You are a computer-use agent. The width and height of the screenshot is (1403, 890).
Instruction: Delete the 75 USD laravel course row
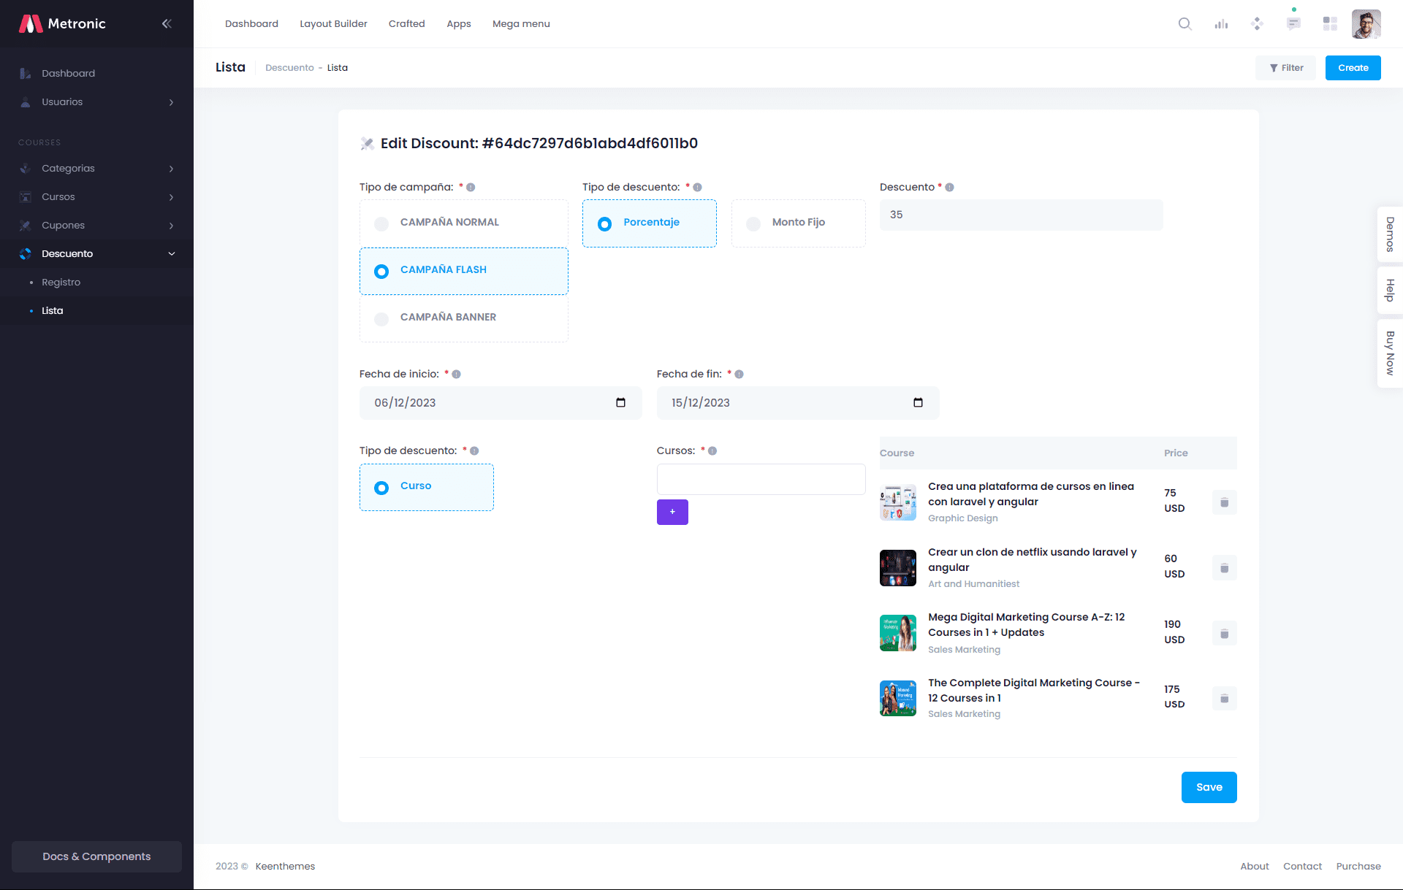coord(1224,502)
